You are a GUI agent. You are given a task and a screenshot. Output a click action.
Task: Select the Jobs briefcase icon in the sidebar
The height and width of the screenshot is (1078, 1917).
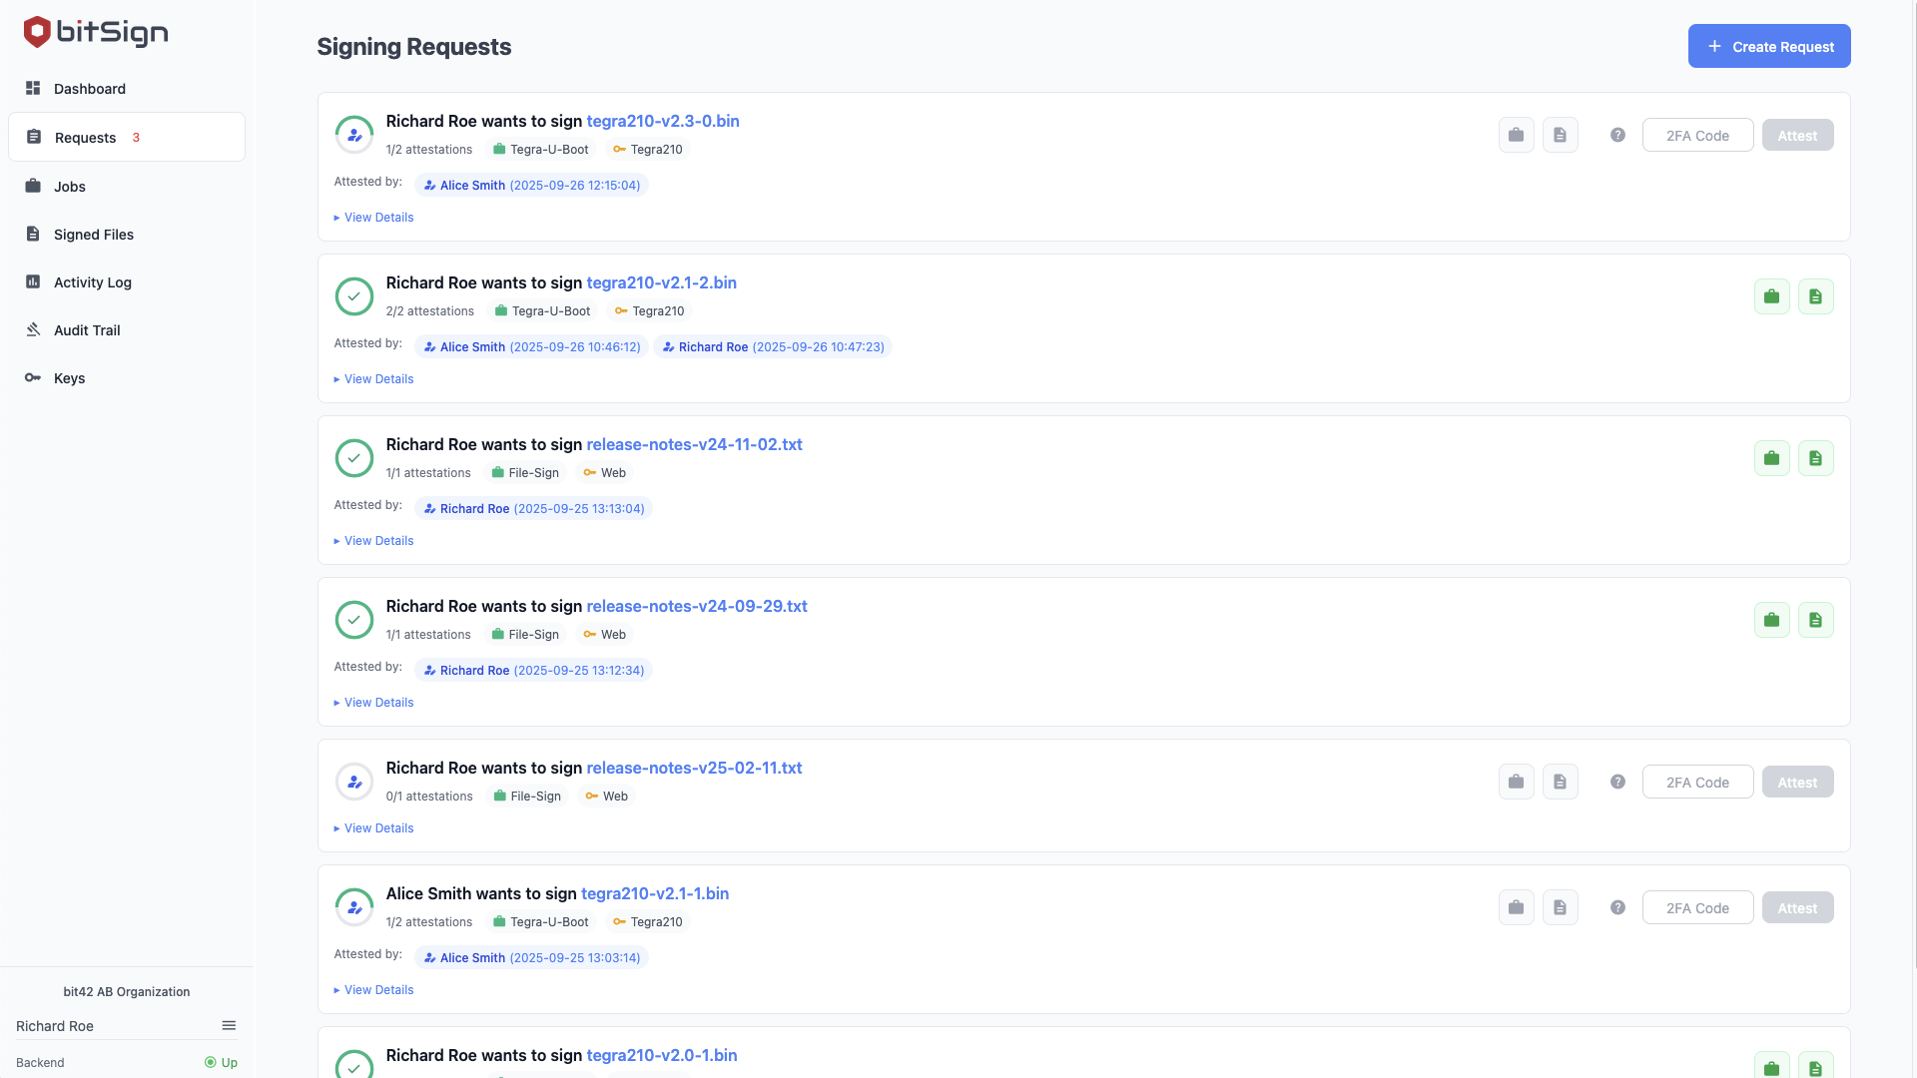click(x=33, y=186)
